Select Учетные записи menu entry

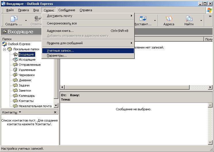pos(88,51)
